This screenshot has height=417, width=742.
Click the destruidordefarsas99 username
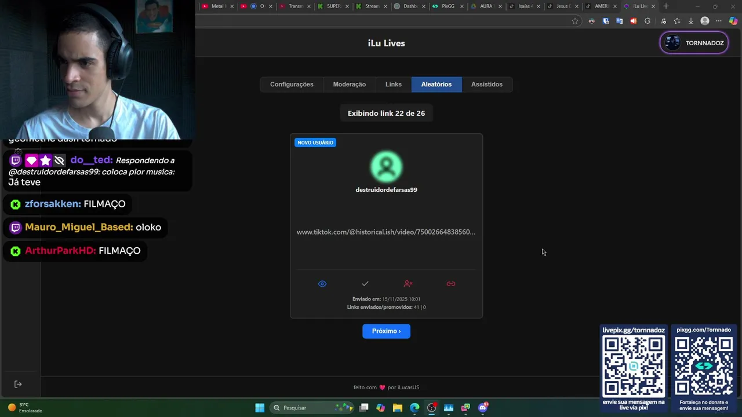tap(386, 190)
